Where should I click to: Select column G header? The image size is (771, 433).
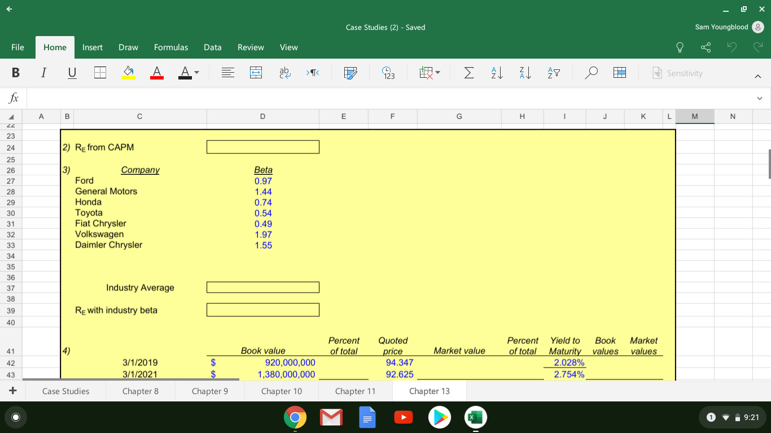pos(459,116)
